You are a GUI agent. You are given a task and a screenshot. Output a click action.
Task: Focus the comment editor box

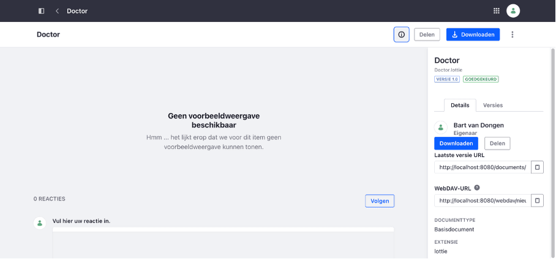(223, 243)
